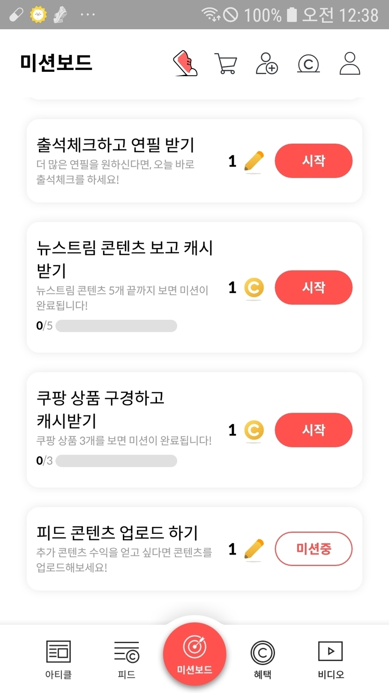Screen dimensions: 389x693
Task: Start the attendance check mission
Action: [x=313, y=161]
